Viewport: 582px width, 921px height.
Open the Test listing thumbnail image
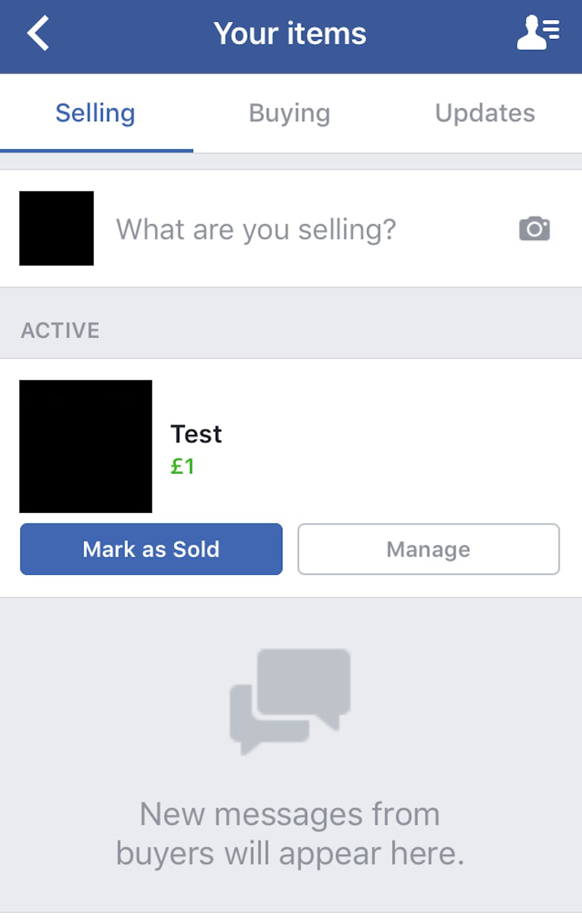click(x=85, y=447)
